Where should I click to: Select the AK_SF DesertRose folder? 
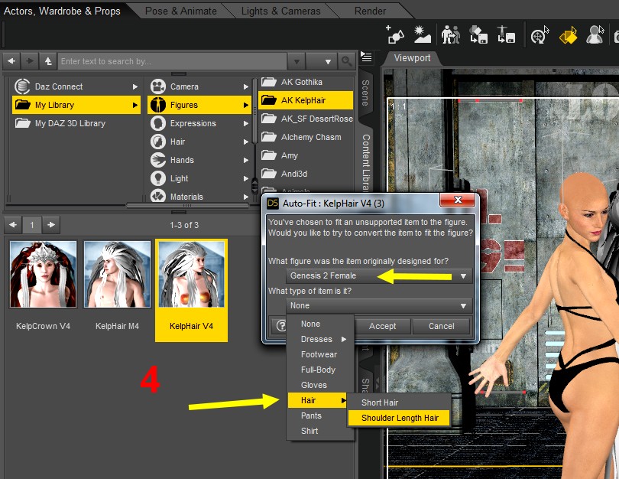tap(306, 119)
